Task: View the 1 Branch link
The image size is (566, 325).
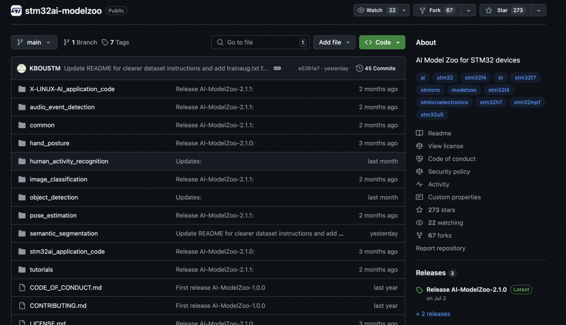Action: click(80, 42)
